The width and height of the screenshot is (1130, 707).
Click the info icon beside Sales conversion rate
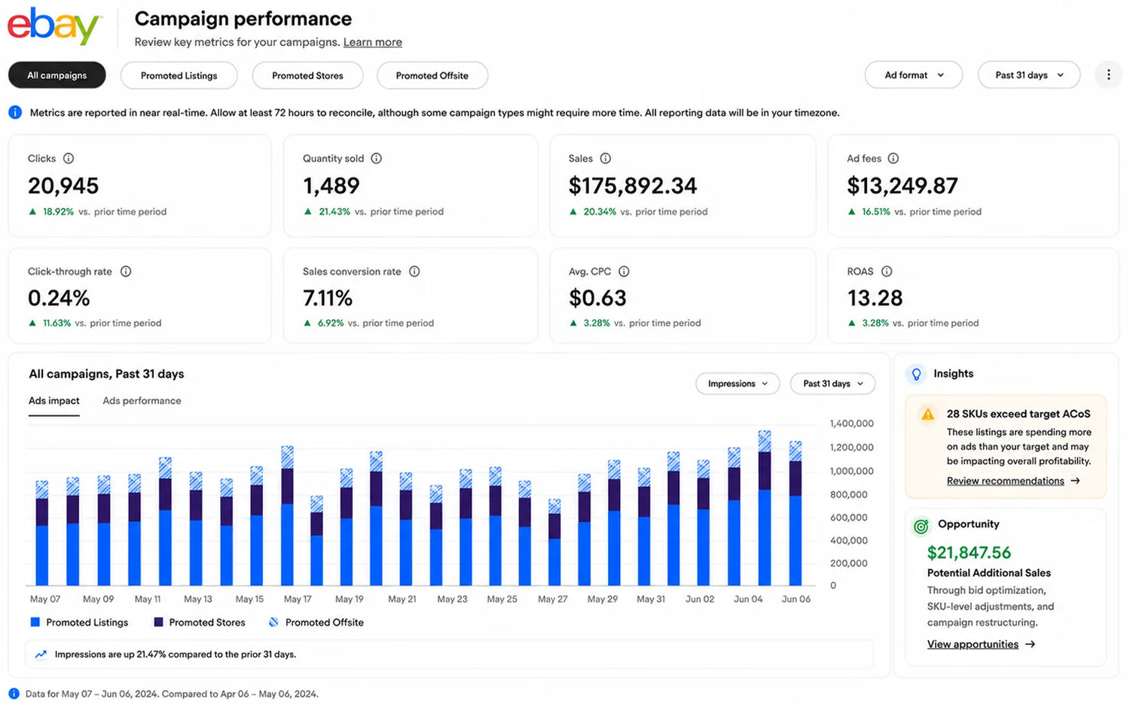click(x=414, y=271)
